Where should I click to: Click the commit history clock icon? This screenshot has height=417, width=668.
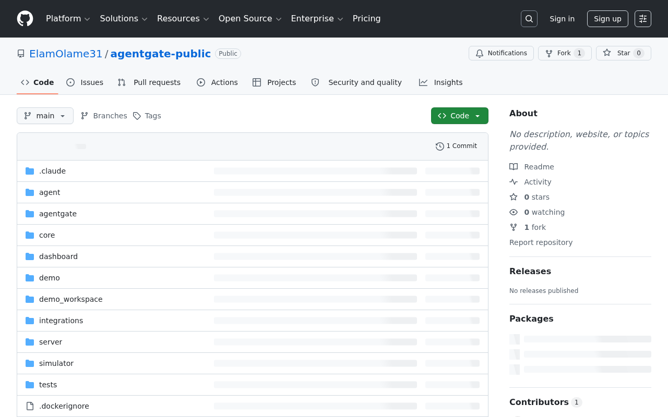[440, 146]
